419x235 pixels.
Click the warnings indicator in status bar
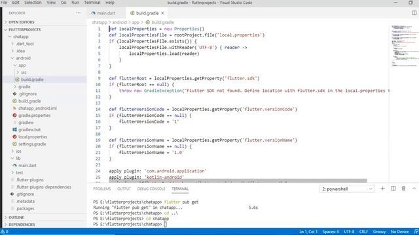point(5,232)
